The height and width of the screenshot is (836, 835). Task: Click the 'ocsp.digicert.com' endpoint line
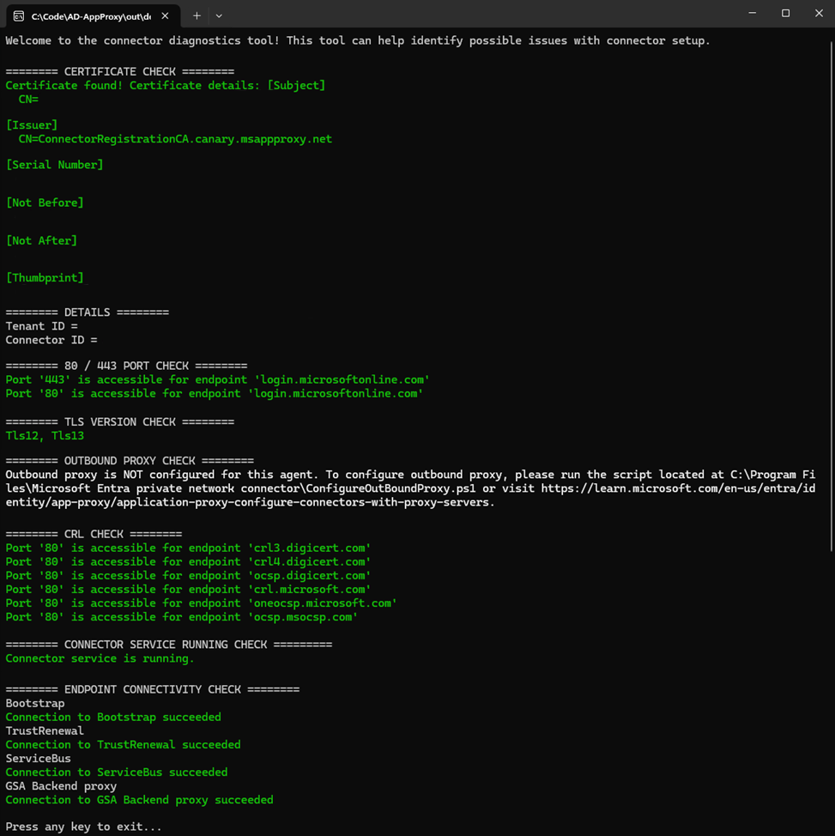pos(188,576)
